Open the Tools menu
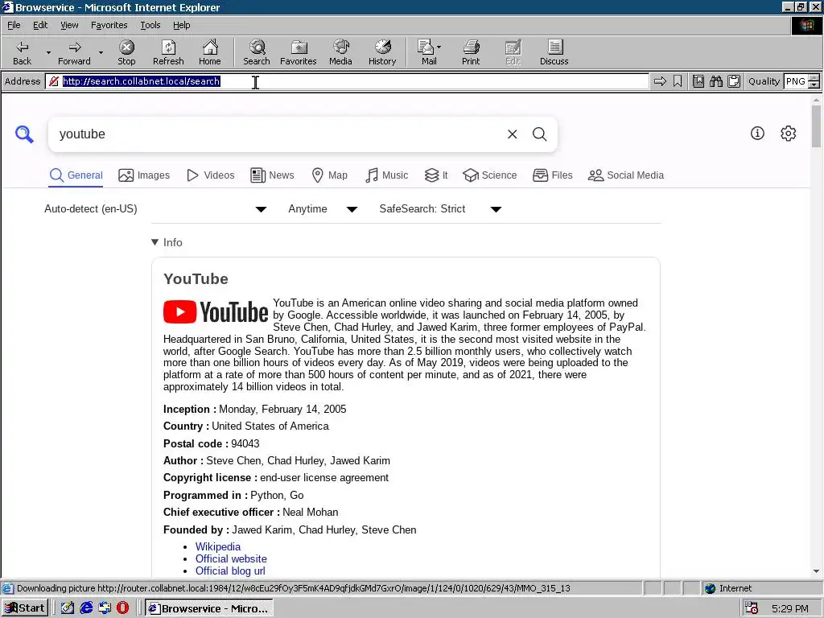Image resolution: width=824 pixels, height=618 pixels. click(x=150, y=25)
